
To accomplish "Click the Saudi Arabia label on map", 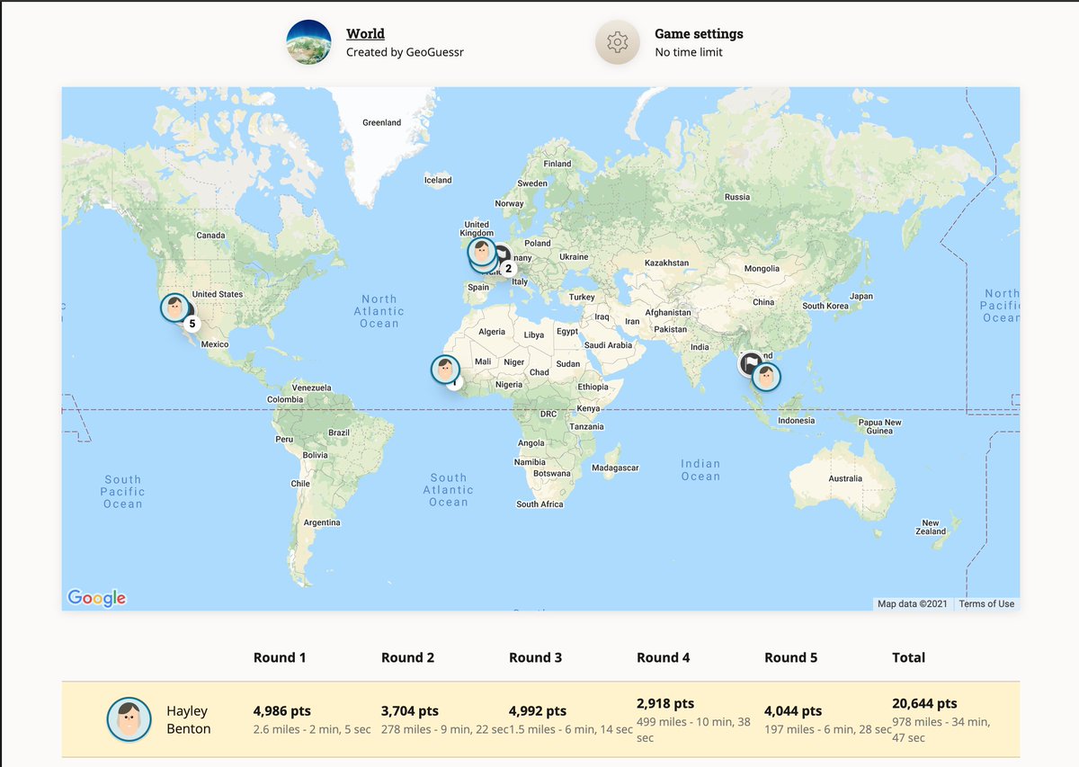I will click(x=608, y=344).
